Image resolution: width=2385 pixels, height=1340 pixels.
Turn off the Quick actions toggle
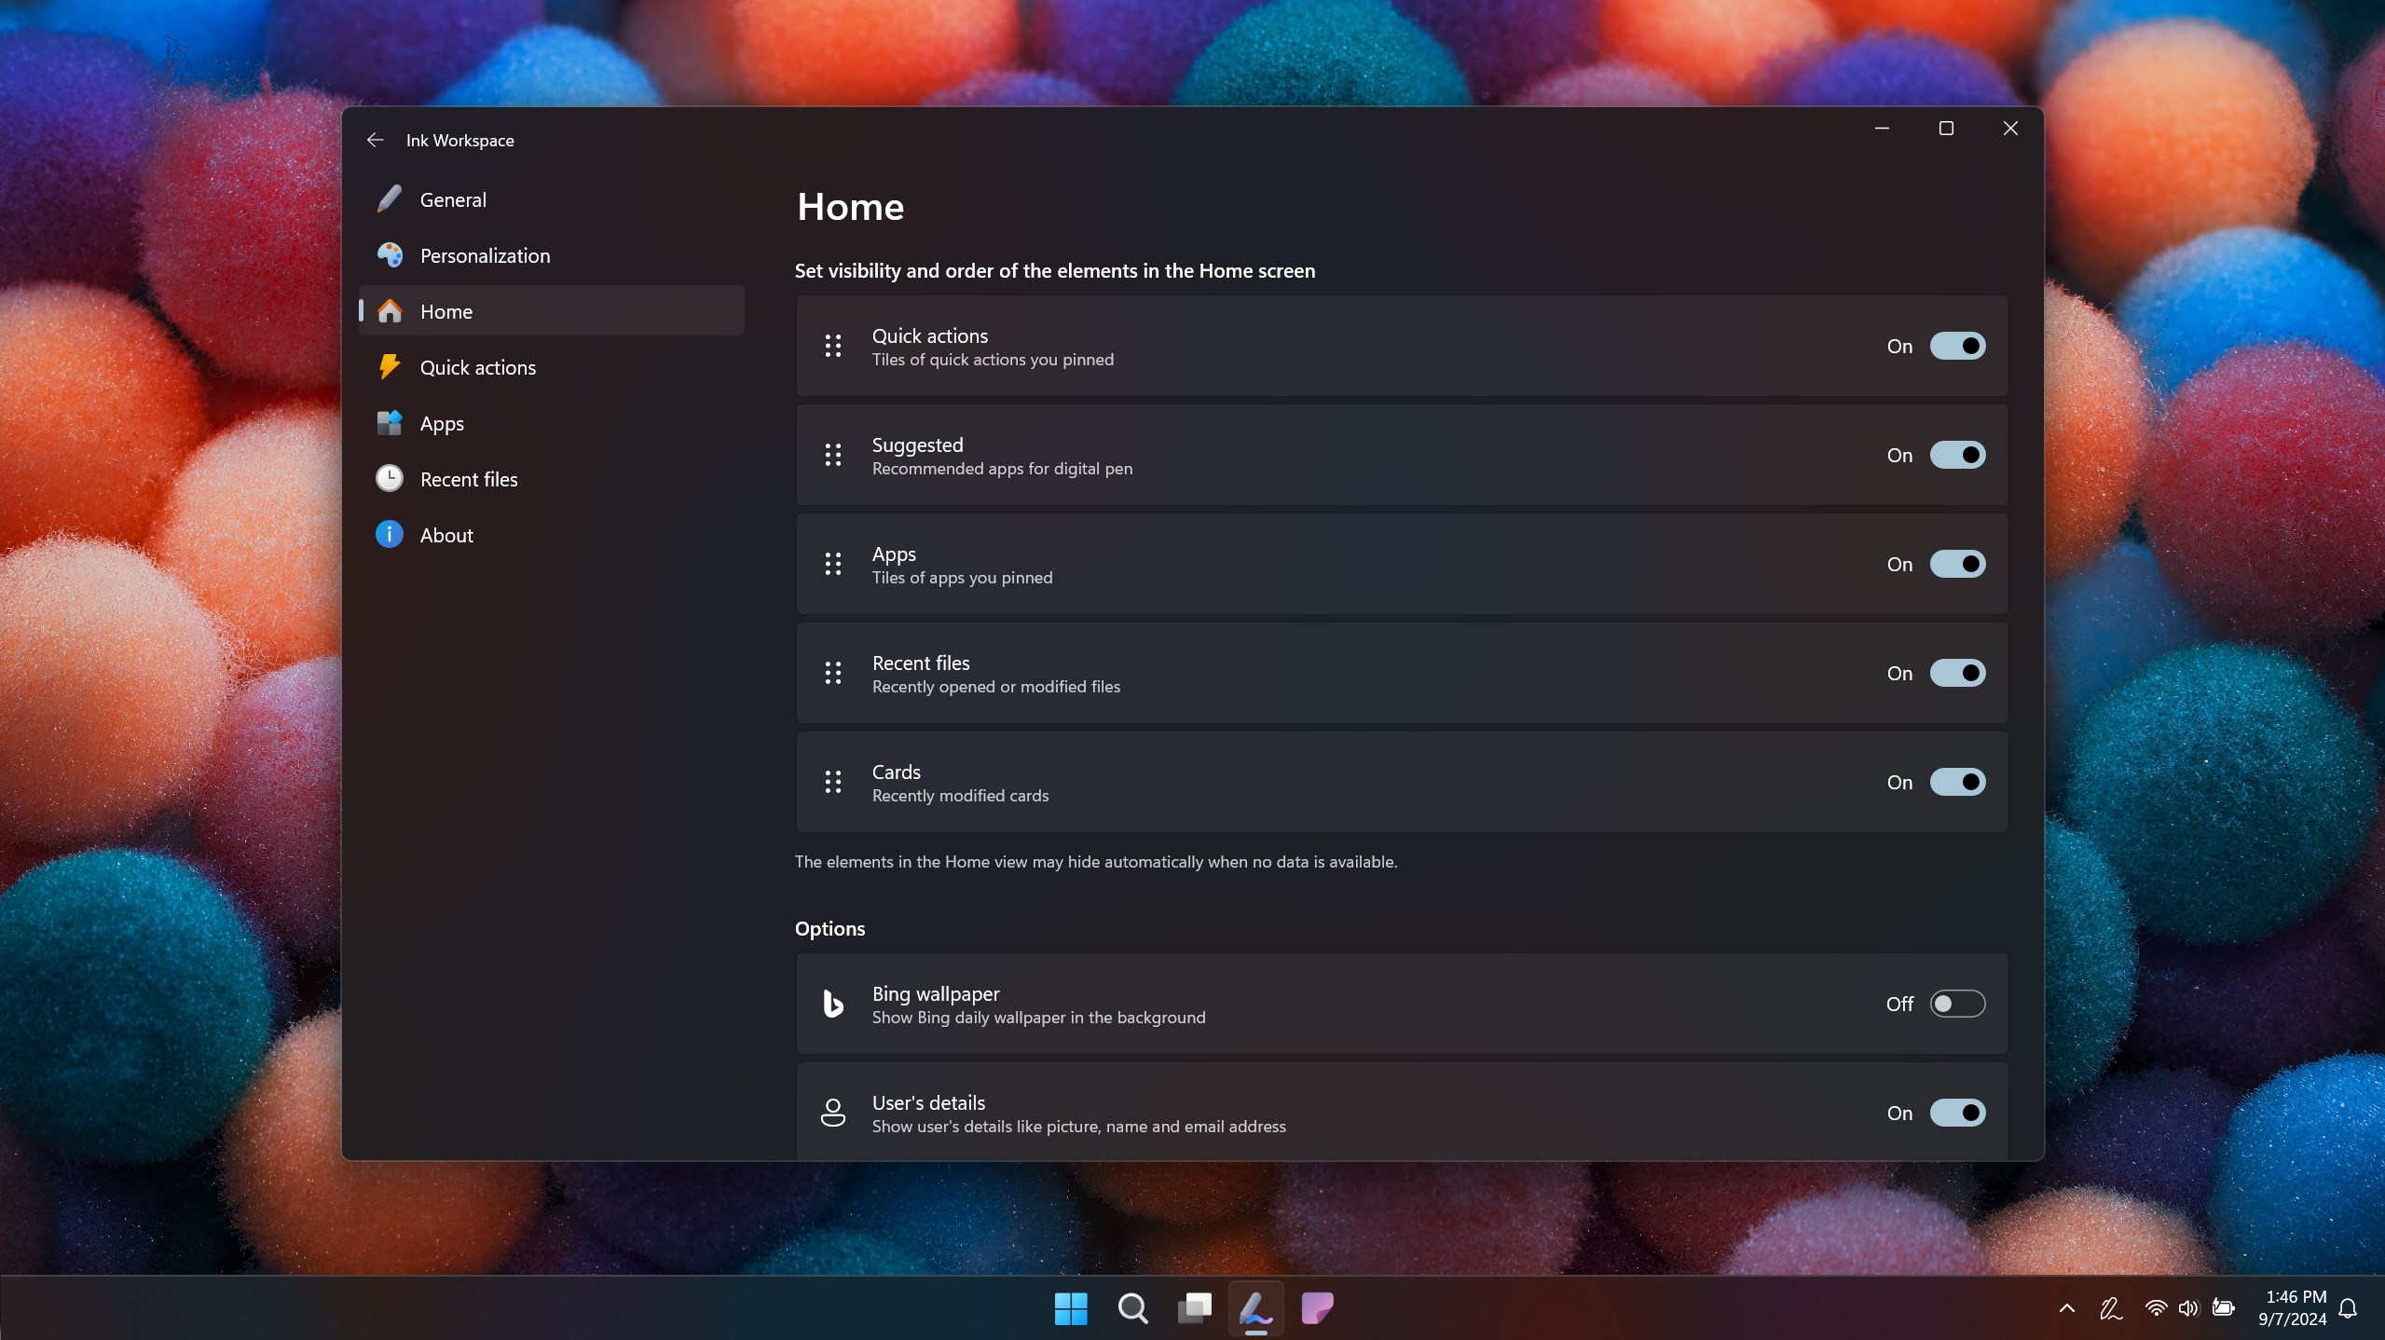coord(1956,346)
